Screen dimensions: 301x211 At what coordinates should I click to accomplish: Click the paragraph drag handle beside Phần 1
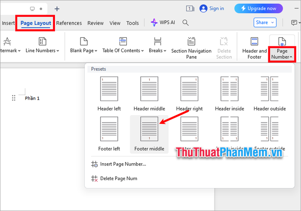[x=13, y=98]
